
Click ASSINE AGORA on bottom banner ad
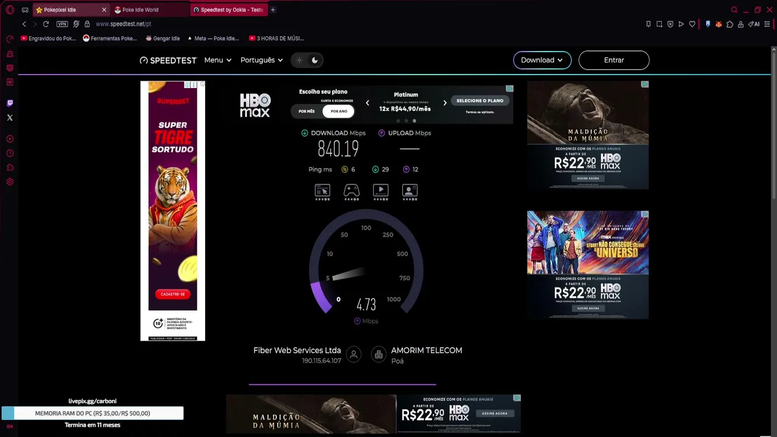495,413
